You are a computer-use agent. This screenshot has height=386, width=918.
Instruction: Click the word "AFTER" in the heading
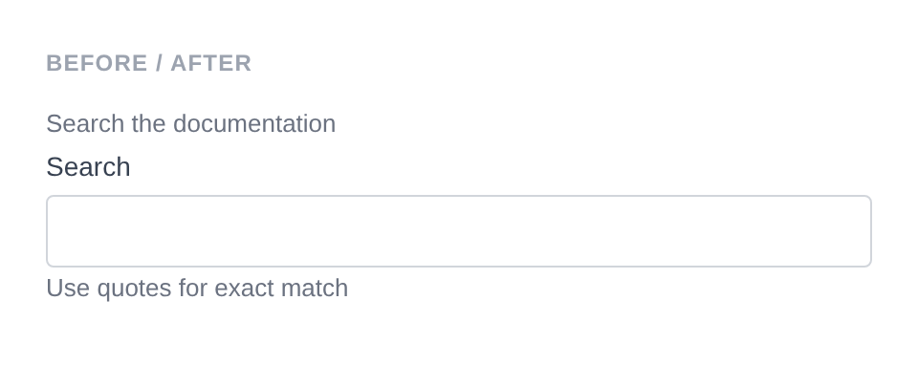tap(211, 63)
